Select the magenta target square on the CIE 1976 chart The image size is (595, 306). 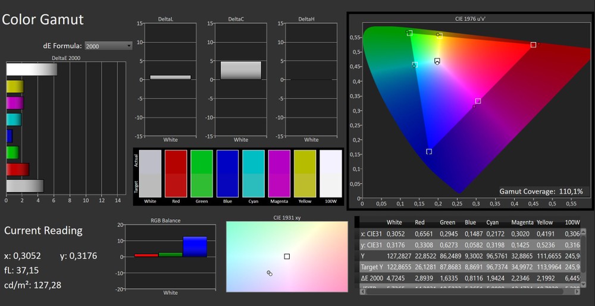[x=478, y=101]
